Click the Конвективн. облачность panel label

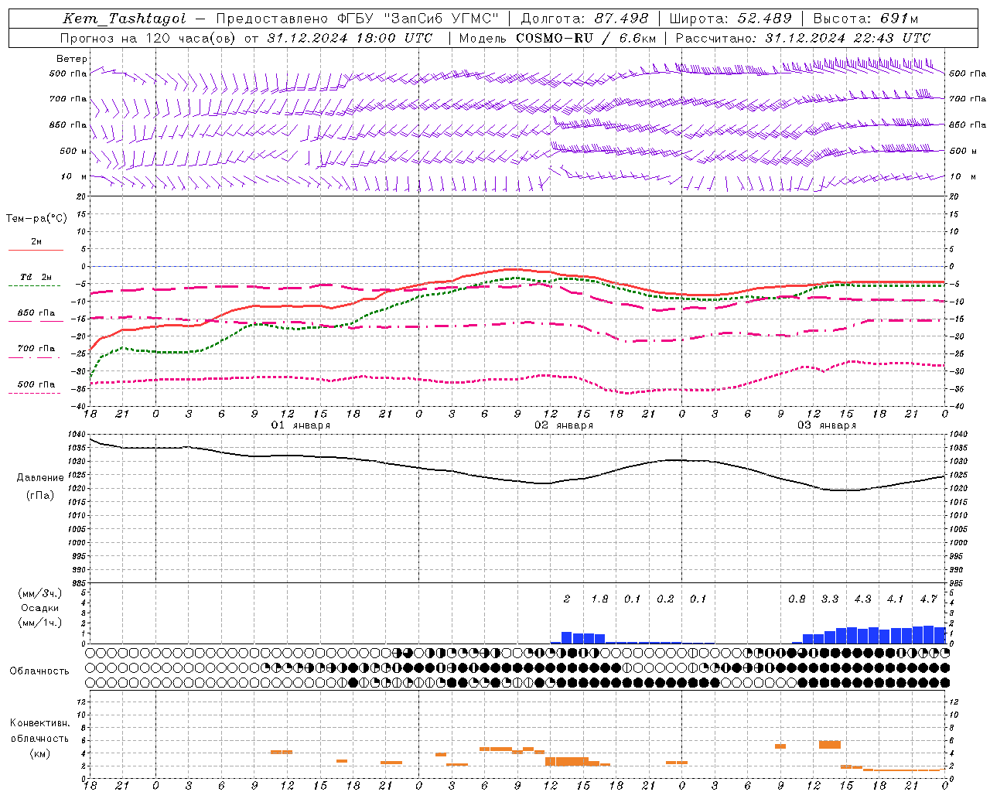[39, 730]
